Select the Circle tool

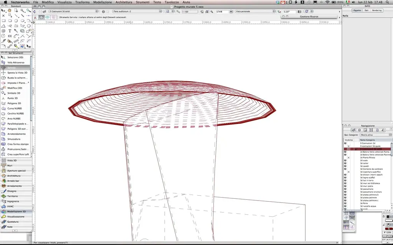tap(16, 21)
